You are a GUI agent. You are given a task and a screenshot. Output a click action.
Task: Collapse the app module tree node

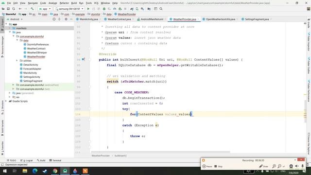pos(6,24)
